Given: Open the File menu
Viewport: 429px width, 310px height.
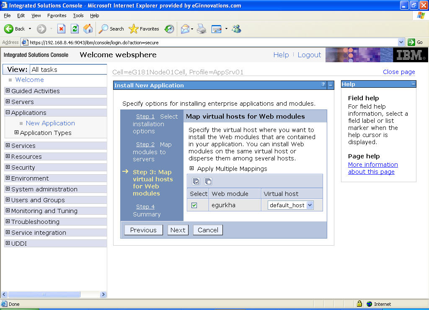Looking at the screenshot, I should tap(7, 15).
